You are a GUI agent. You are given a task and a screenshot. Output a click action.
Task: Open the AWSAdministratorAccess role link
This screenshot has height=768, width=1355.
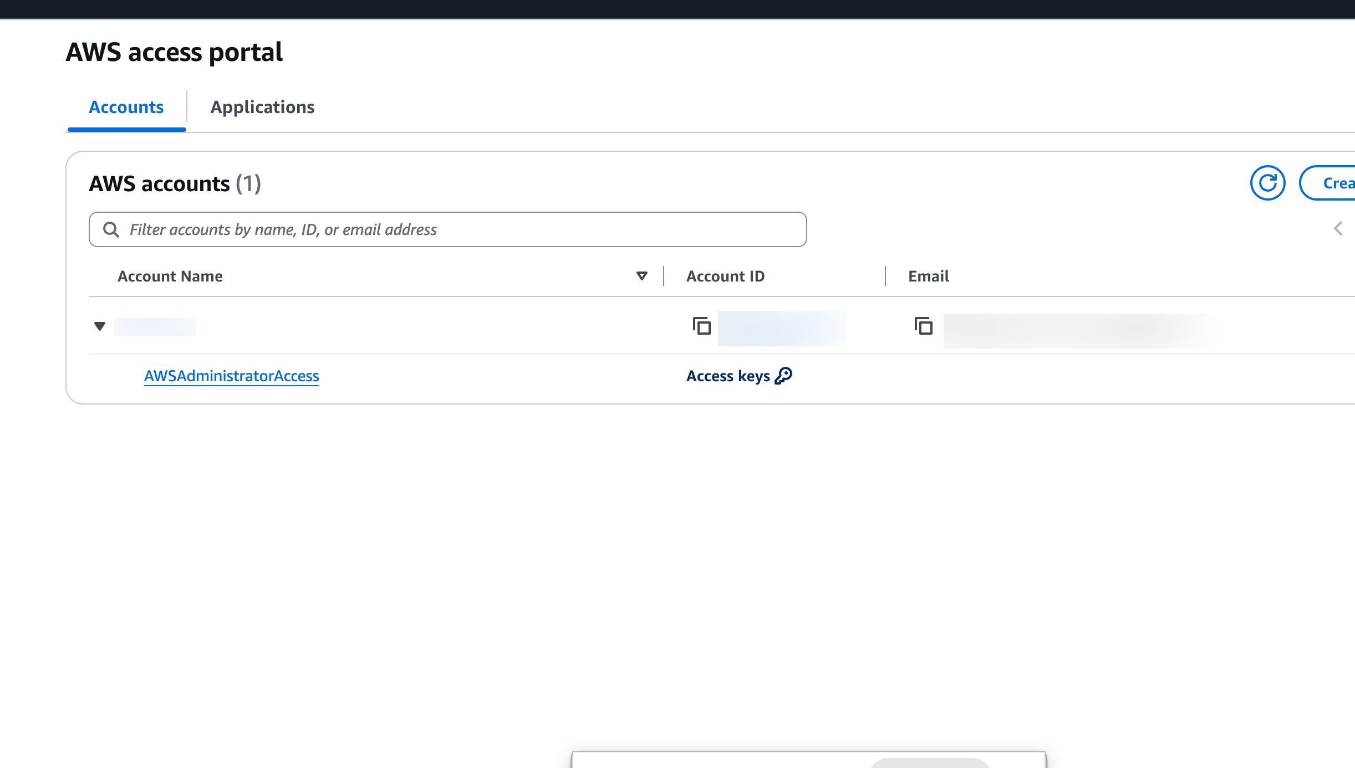pos(232,376)
